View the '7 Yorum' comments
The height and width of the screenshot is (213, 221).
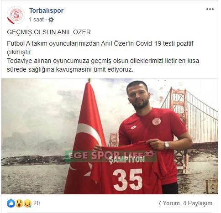point(169,203)
